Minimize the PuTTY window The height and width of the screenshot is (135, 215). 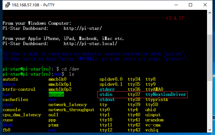(x=175, y=5)
